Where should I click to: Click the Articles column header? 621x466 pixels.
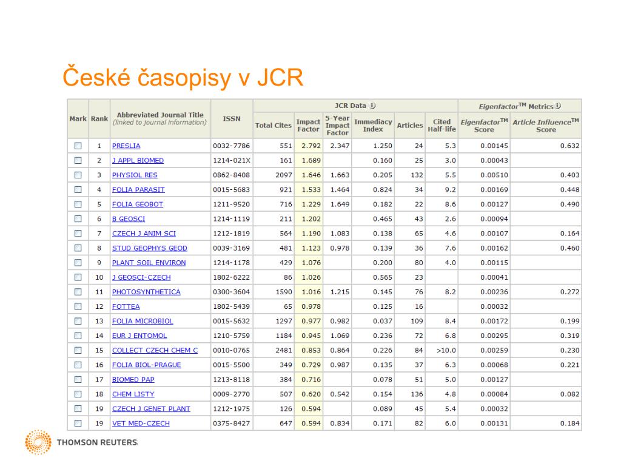(410, 126)
